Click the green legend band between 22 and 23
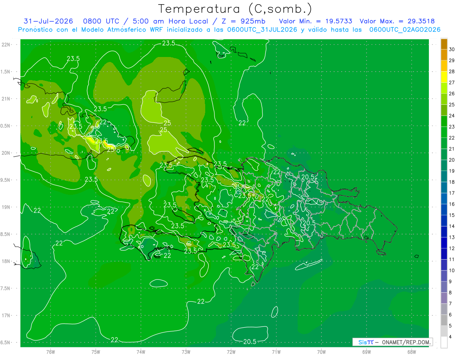 [x=444, y=132]
